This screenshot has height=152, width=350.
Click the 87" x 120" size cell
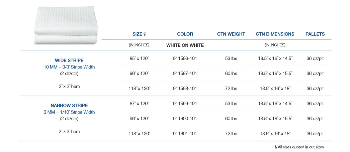[x=139, y=104]
